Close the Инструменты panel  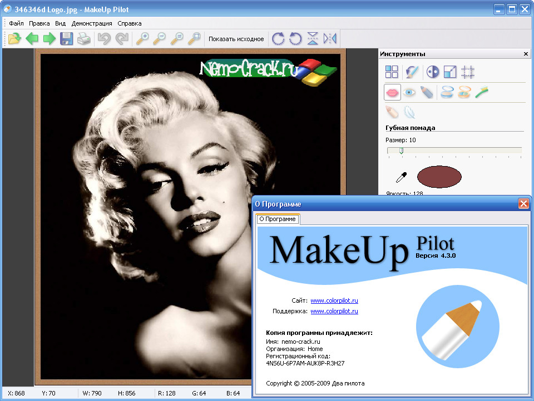point(526,54)
